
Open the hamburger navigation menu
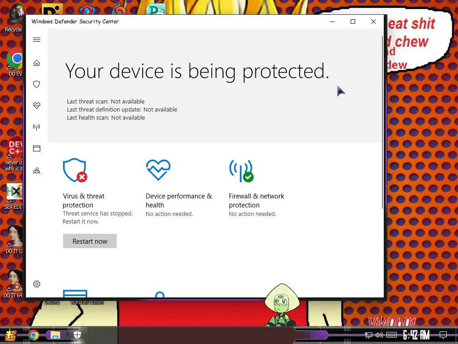tap(37, 39)
